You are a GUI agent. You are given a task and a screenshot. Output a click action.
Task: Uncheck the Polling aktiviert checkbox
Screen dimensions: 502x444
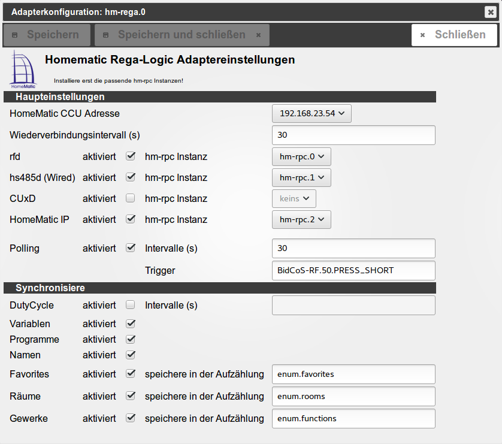click(131, 247)
